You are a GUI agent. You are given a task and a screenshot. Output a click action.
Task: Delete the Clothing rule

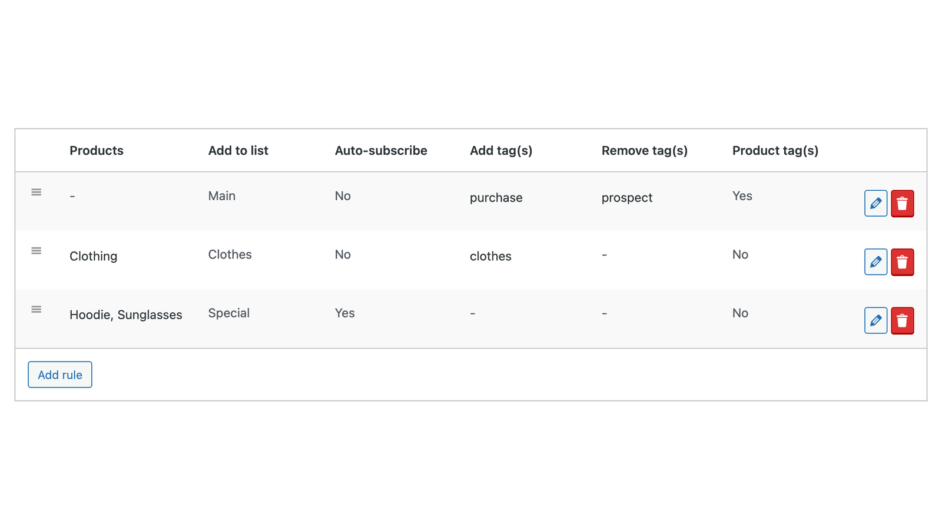(x=902, y=262)
